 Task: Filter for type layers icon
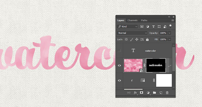153,26
